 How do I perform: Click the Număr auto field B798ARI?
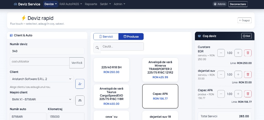(28, 116)
